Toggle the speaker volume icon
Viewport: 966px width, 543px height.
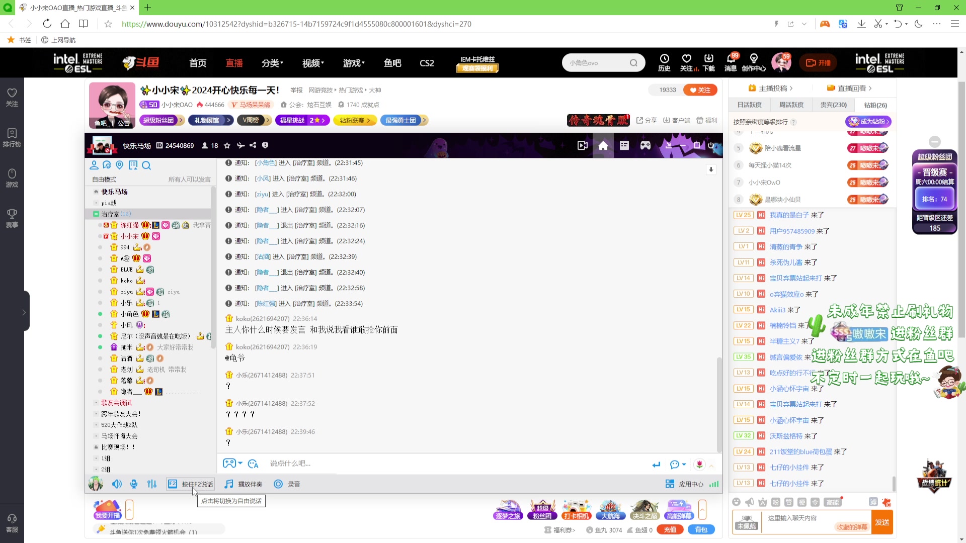pyautogui.click(x=117, y=484)
